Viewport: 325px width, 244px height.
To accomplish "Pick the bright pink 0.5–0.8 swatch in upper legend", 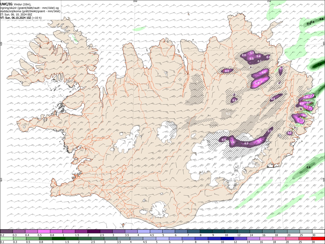I will tap(44, 231).
